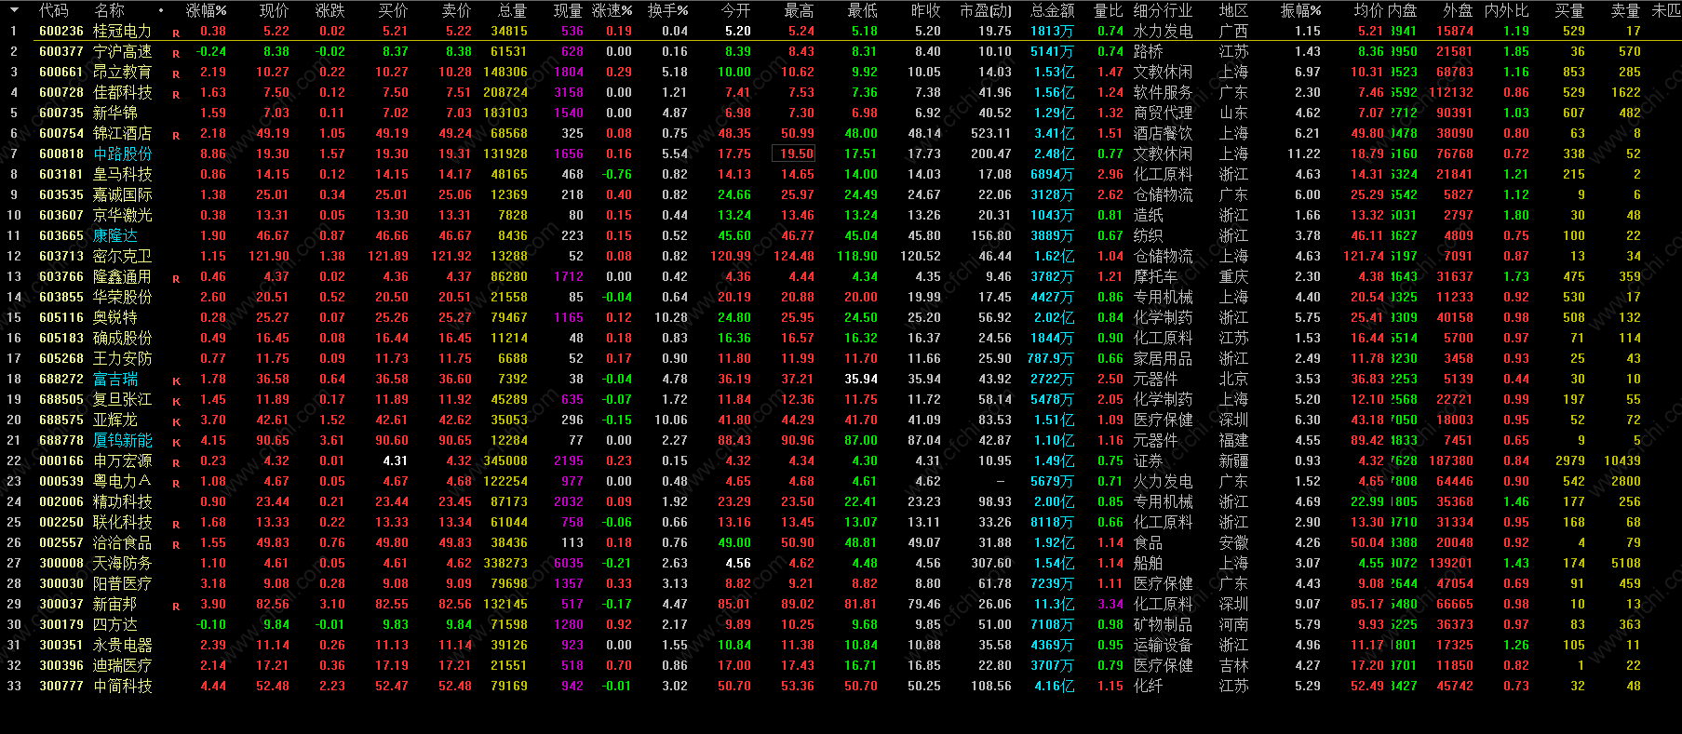Click the 外盘 column header
Viewport: 1682px width, 734px height.
click(1458, 10)
